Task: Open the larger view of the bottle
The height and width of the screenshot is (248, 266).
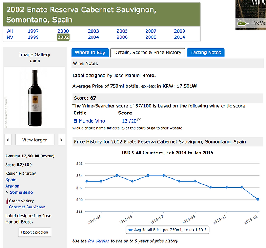Action: 35,140
